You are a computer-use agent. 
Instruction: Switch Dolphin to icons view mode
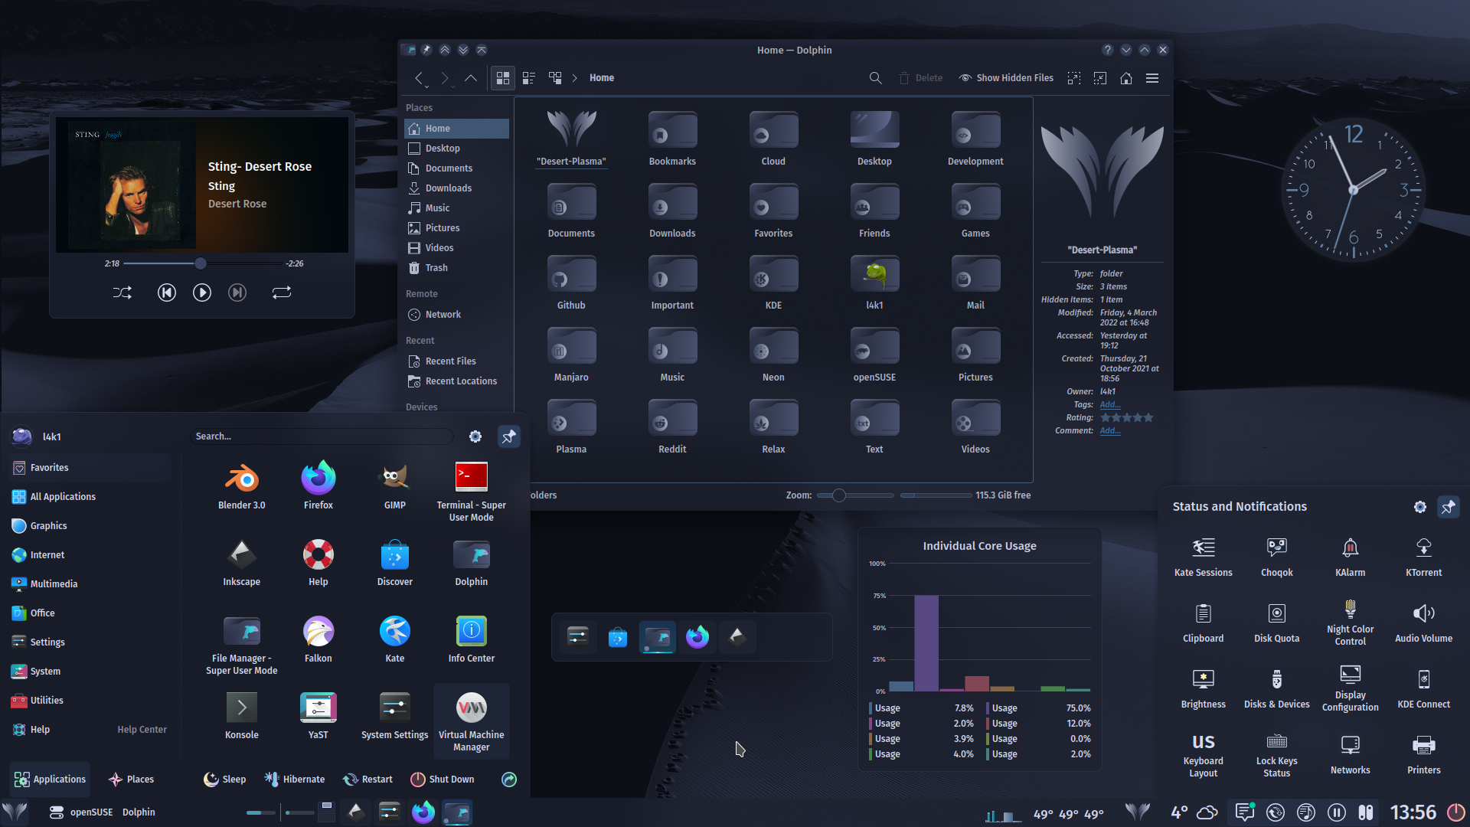pyautogui.click(x=503, y=78)
